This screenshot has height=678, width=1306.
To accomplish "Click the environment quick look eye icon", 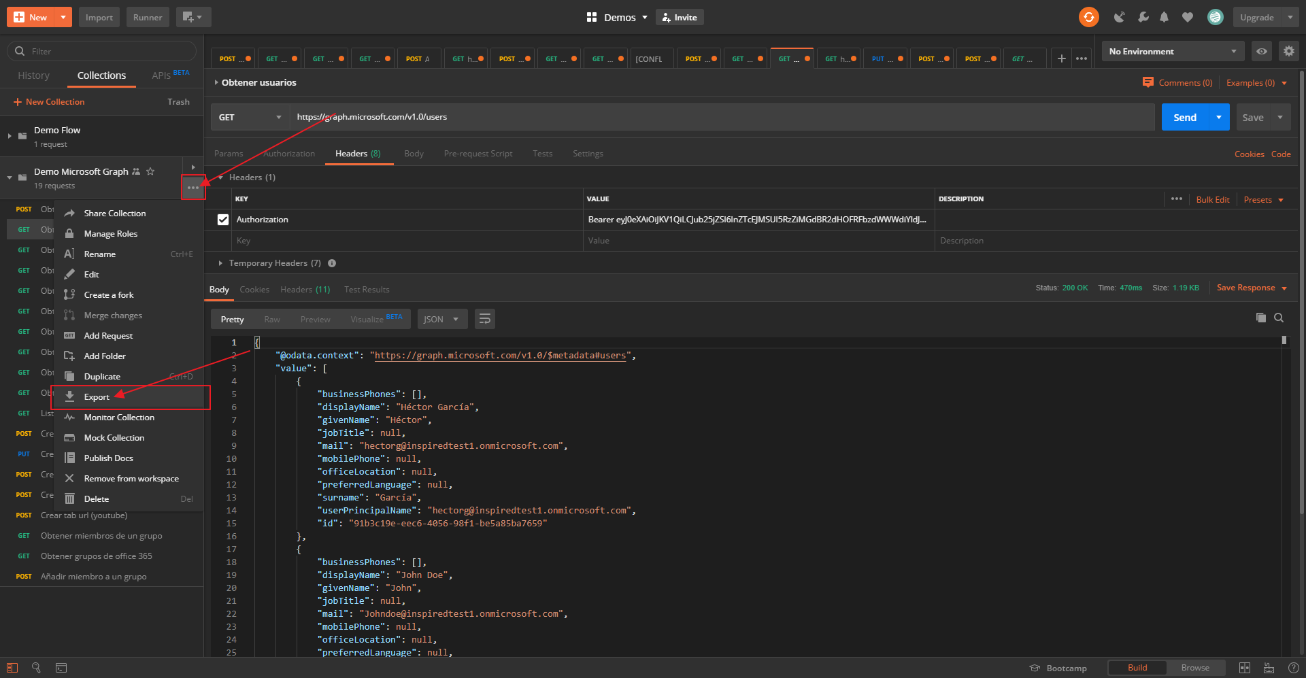I will tap(1261, 51).
